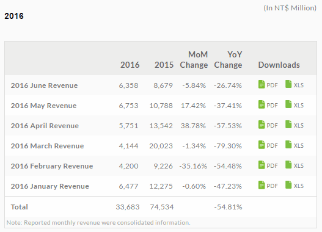
Task: Open the March 2016 revenue PDF document
Action: (268, 145)
